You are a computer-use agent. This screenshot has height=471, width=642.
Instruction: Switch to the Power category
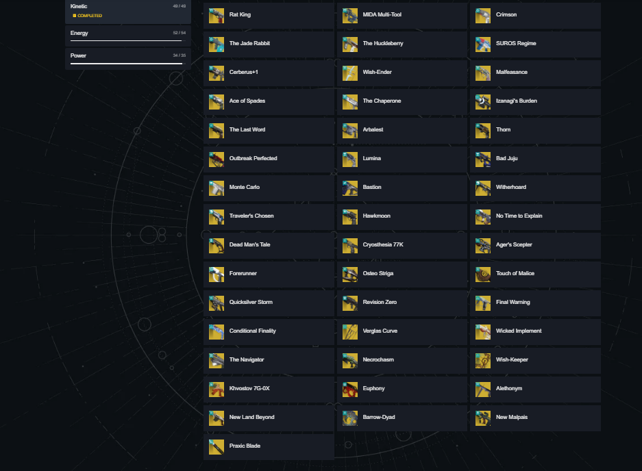coord(128,59)
